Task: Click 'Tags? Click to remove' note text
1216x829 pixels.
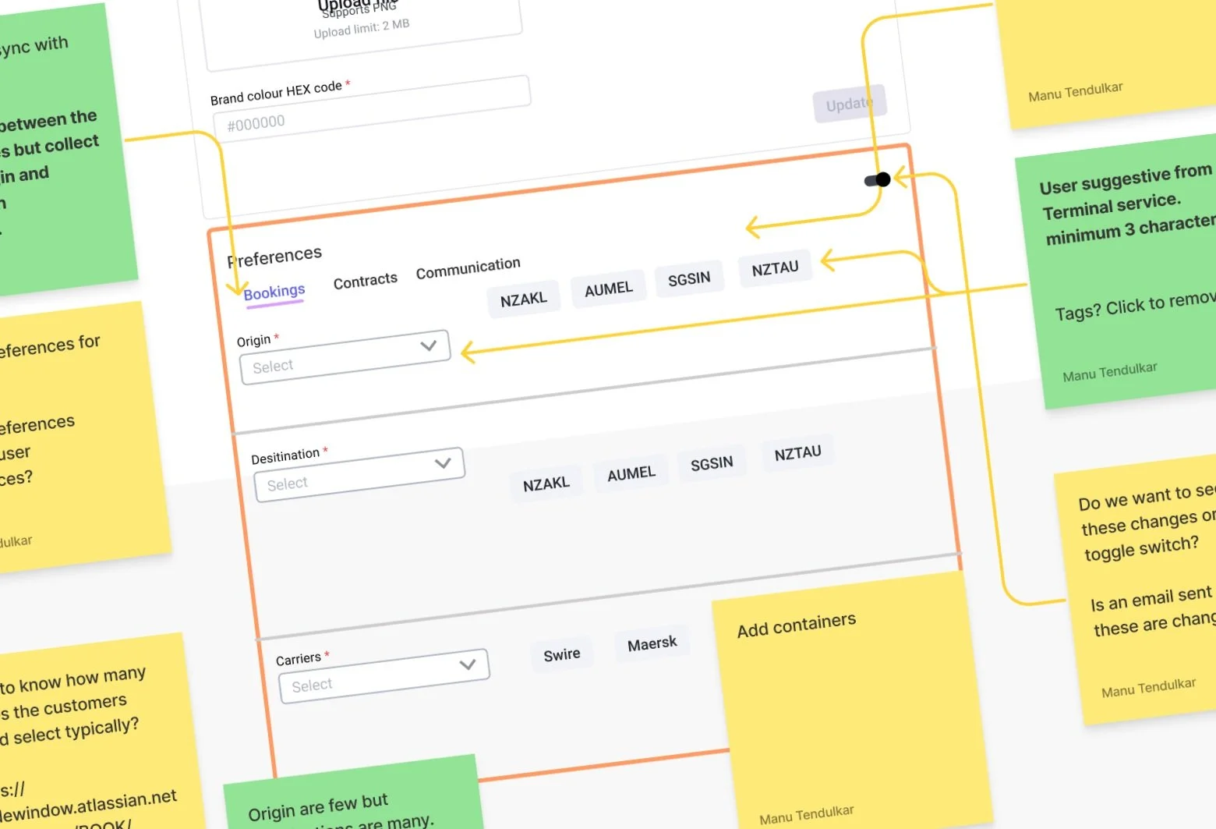Action: coord(1136,305)
